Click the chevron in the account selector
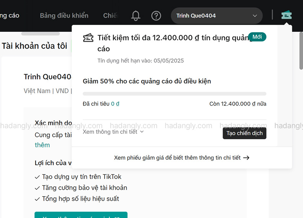This screenshot has height=218, width=303. coord(255,16)
